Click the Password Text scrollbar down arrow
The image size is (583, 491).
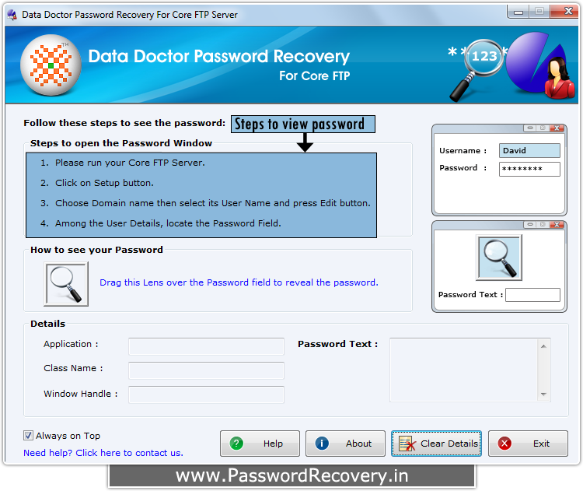[x=543, y=395]
